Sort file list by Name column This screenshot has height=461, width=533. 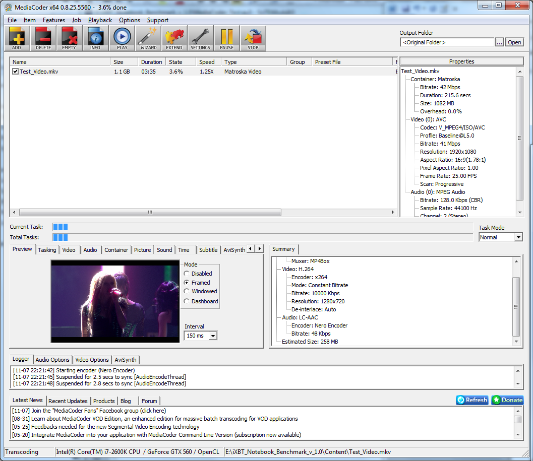pos(60,62)
